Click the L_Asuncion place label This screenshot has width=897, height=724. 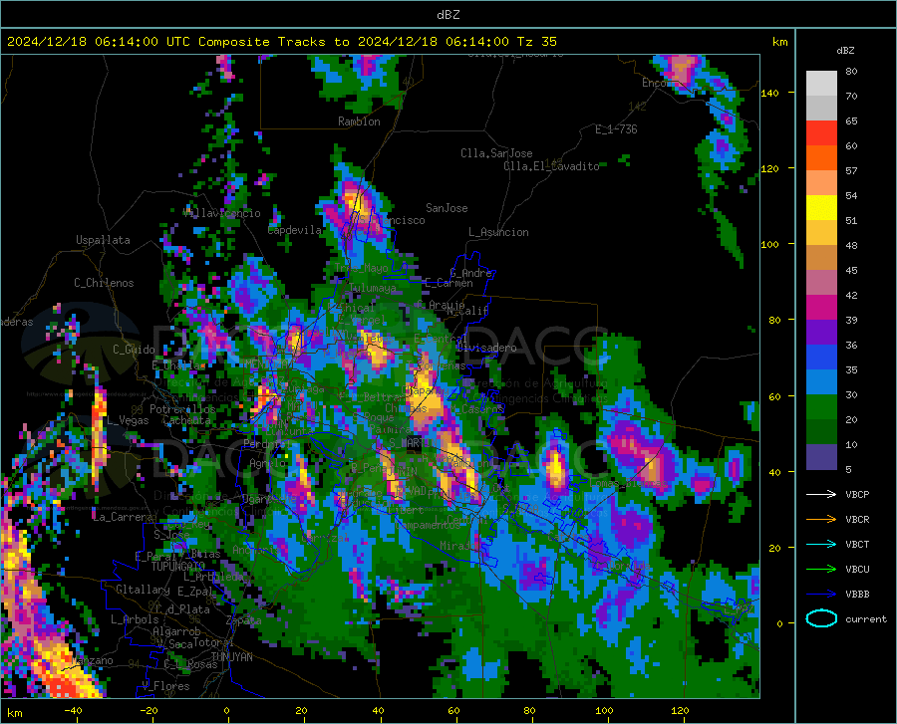click(498, 232)
